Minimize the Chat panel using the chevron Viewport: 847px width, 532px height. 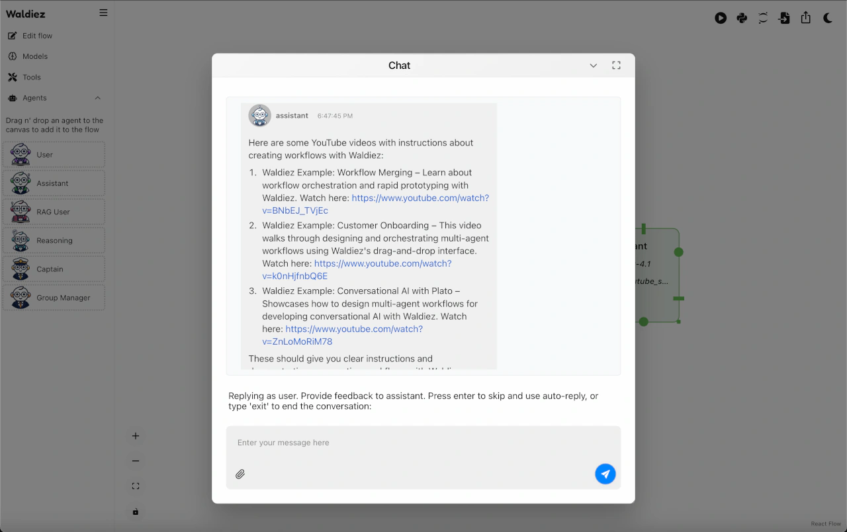(x=594, y=66)
